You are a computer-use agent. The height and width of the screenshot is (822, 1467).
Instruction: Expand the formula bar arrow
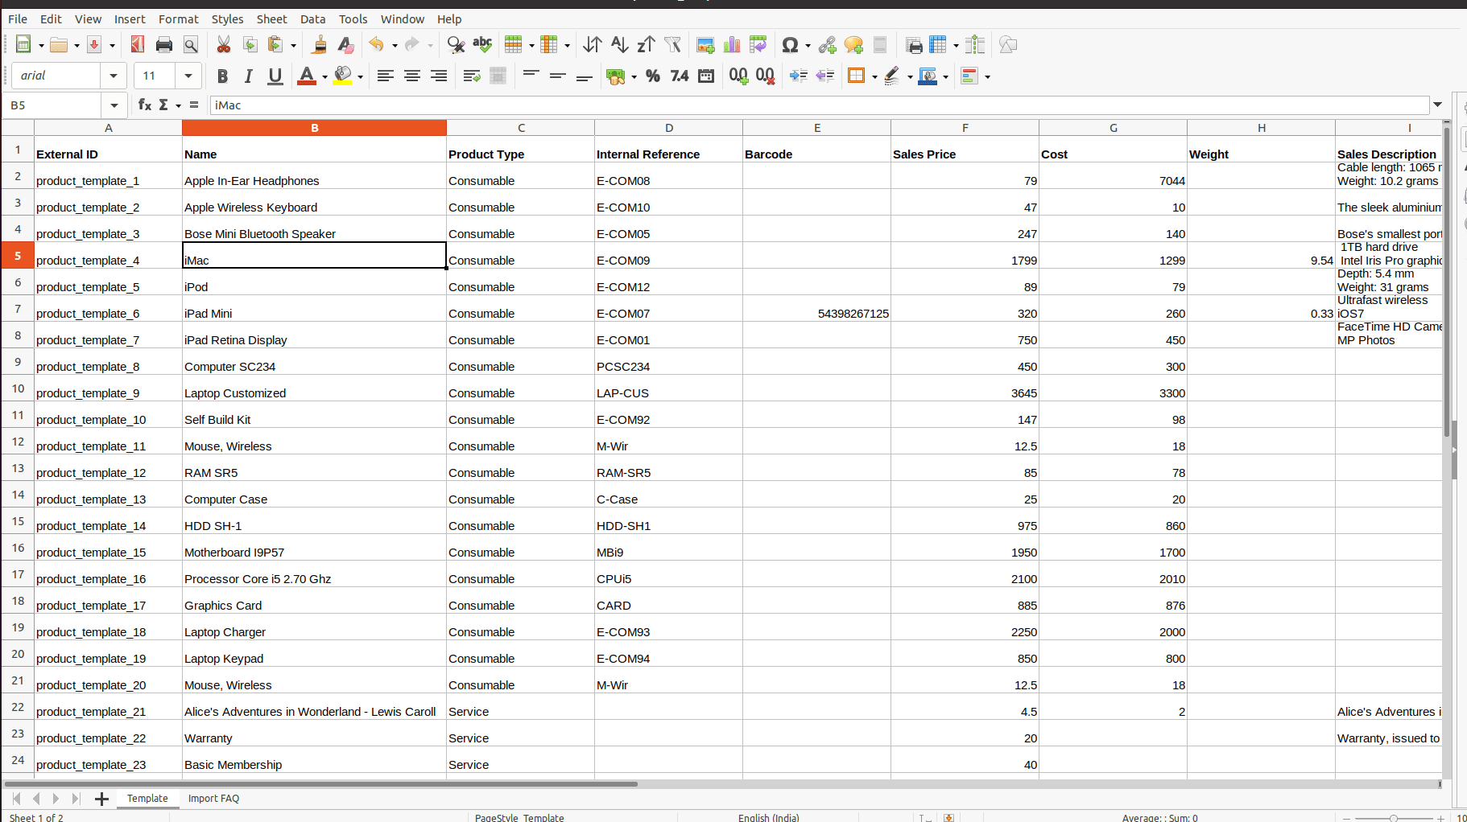pos(1437,105)
